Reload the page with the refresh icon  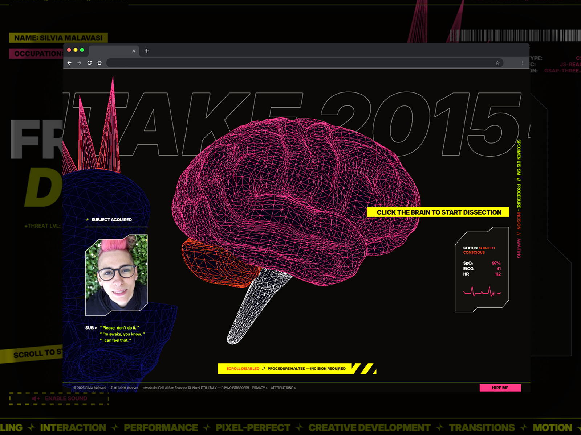(x=89, y=63)
